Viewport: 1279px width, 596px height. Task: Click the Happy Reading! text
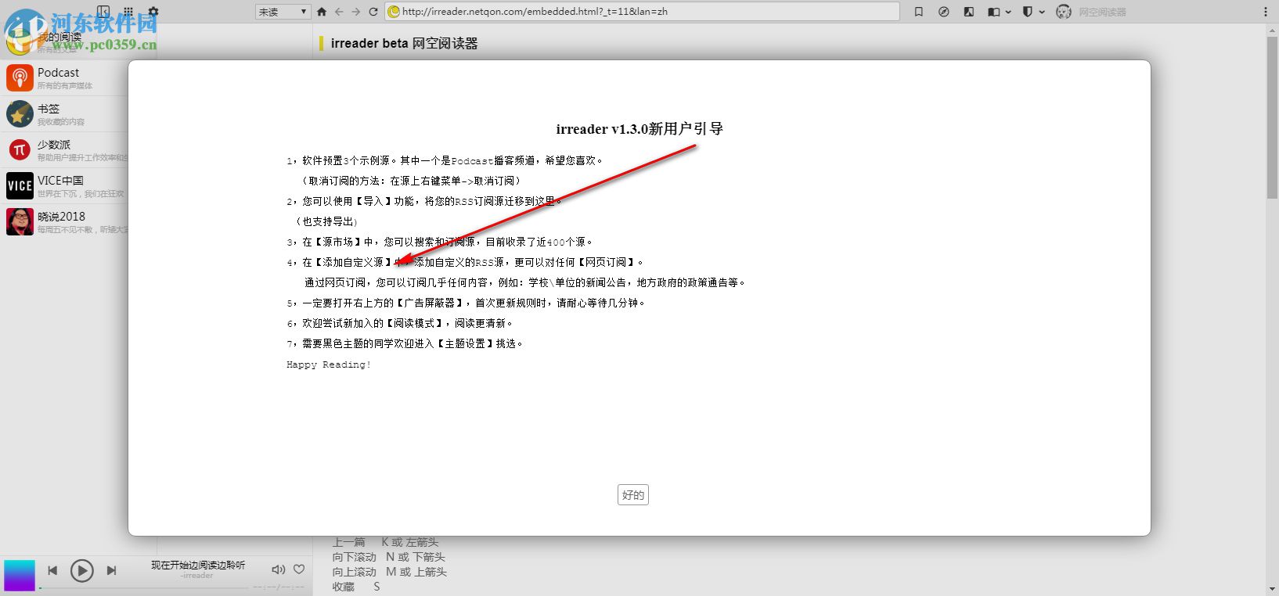click(329, 364)
